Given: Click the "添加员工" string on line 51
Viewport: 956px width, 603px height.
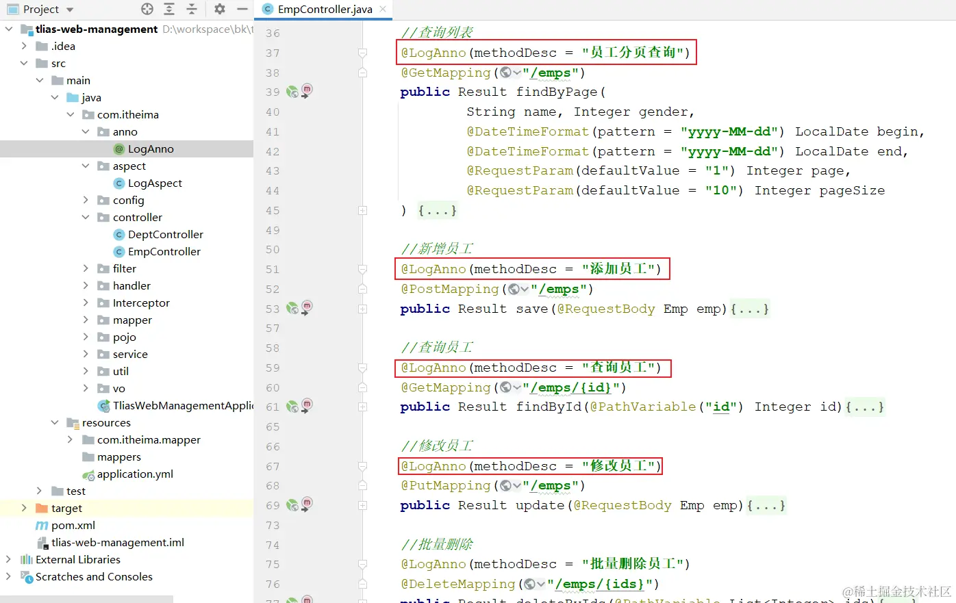Looking at the screenshot, I should coord(618,269).
